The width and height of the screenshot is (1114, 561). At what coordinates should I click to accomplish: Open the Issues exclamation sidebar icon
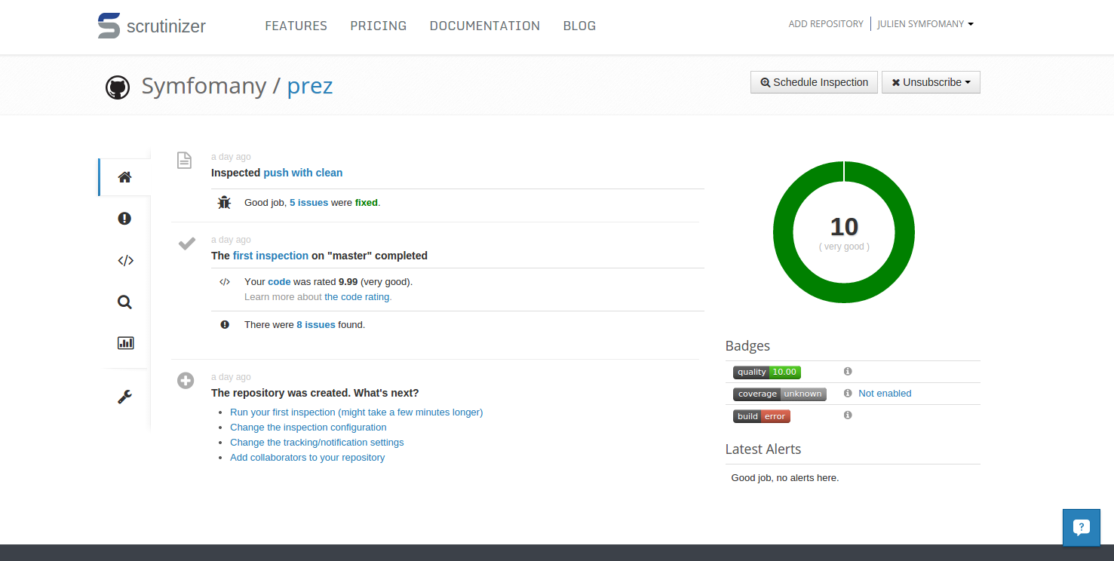124,219
